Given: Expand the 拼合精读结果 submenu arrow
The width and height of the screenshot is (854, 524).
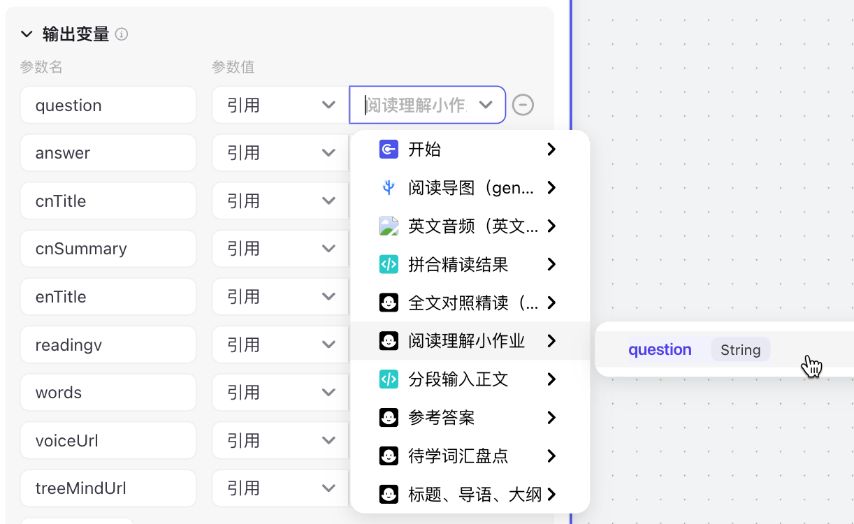Looking at the screenshot, I should [x=551, y=264].
